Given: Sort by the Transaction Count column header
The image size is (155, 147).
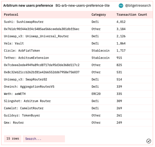Looking at the screenshot, I should coord(132,15).
